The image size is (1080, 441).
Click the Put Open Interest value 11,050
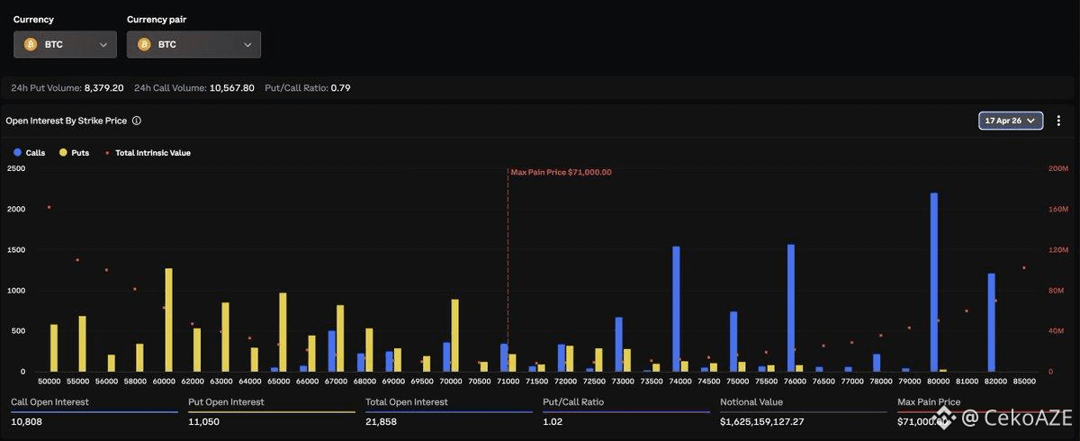[205, 421]
